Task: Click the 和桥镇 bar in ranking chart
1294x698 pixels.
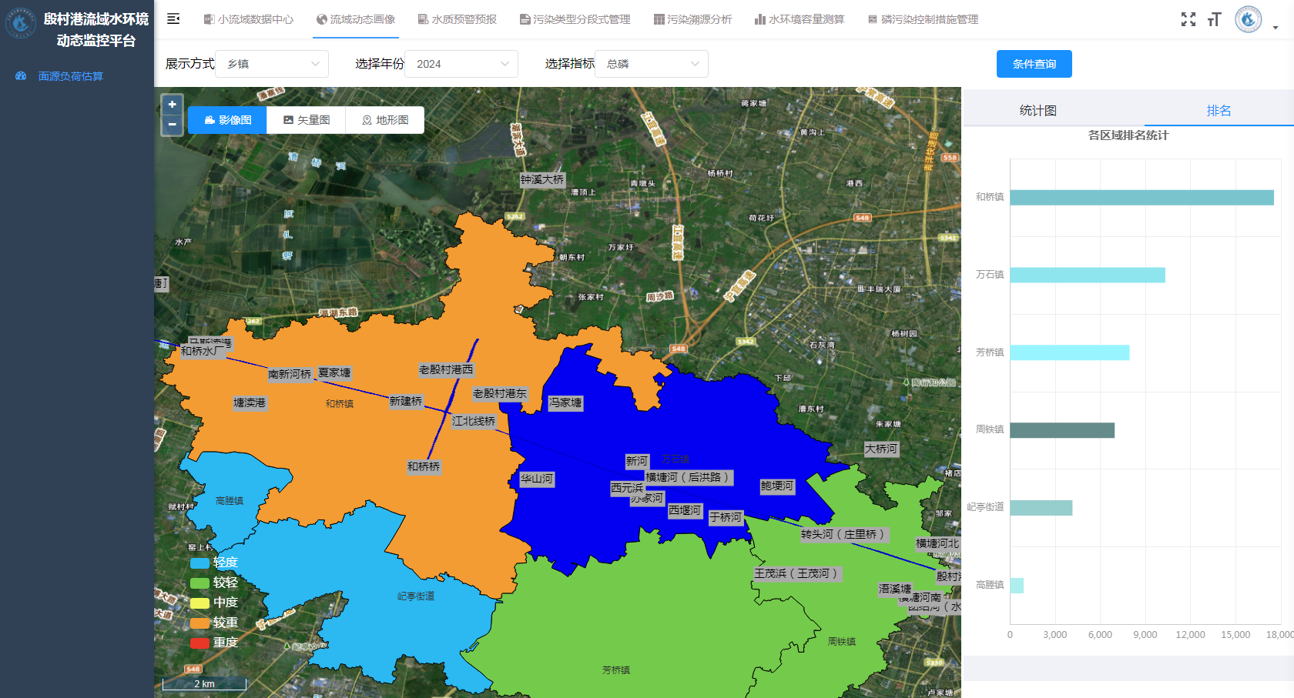Action: pyautogui.click(x=1141, y=198)
